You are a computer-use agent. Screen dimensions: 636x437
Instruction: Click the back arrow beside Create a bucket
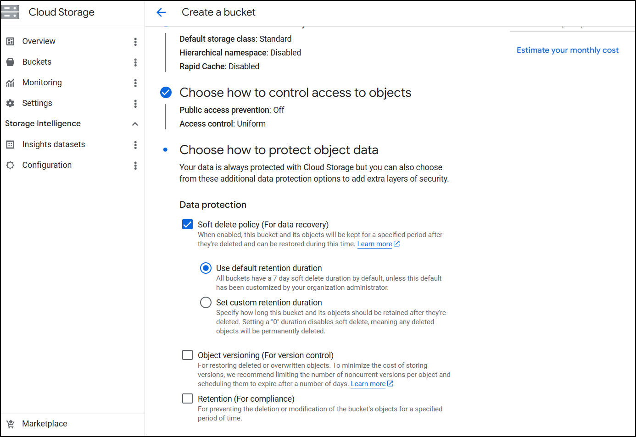[161, 12]
